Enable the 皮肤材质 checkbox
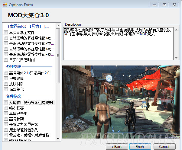The width and height of the screenshot is (182, 150). tap(6, 84)
